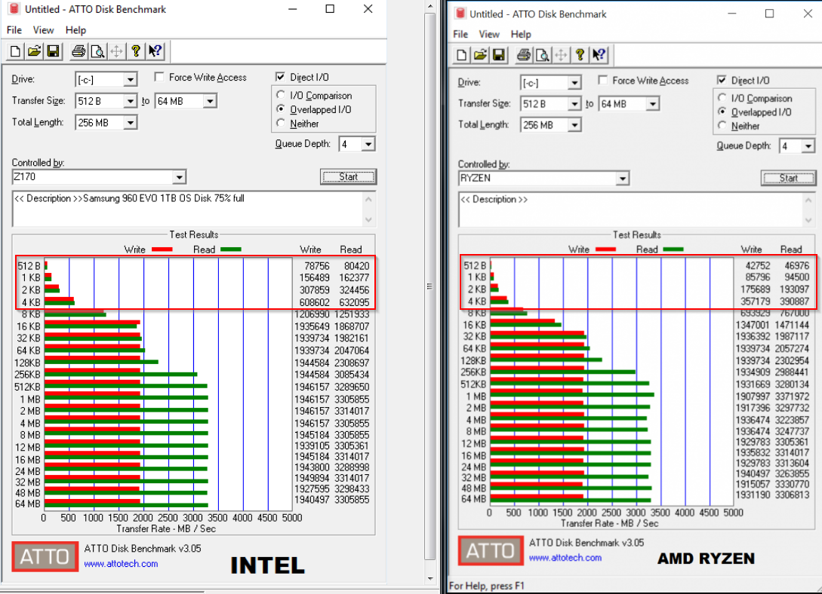Viewport: 822px width, 594px height.
Task: Click Print Preview icon in Ryzen window
Action: pyautogui.click(x=542, y=55)
